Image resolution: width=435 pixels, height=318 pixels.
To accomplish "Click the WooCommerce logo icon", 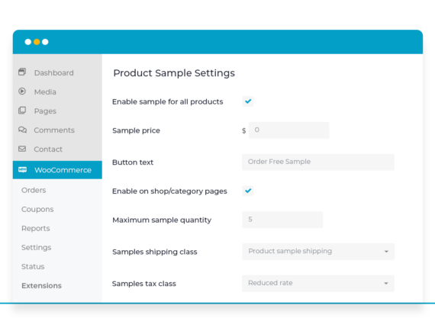I will pos(22,169).
